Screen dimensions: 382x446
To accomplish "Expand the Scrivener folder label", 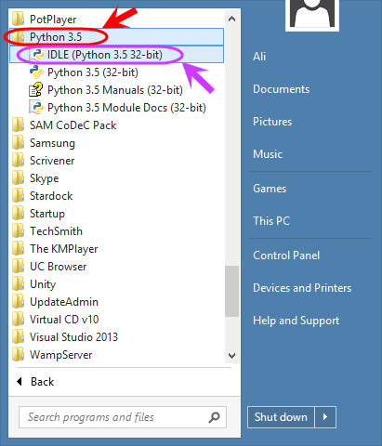I will pos(52,161).
